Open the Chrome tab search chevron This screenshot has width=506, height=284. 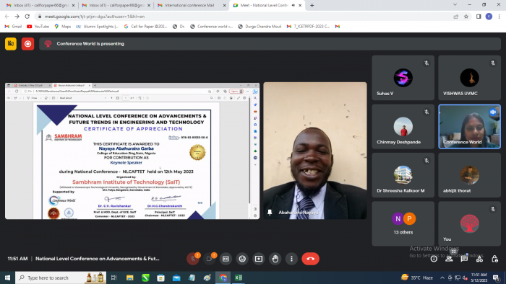click(x=455, y=5)
